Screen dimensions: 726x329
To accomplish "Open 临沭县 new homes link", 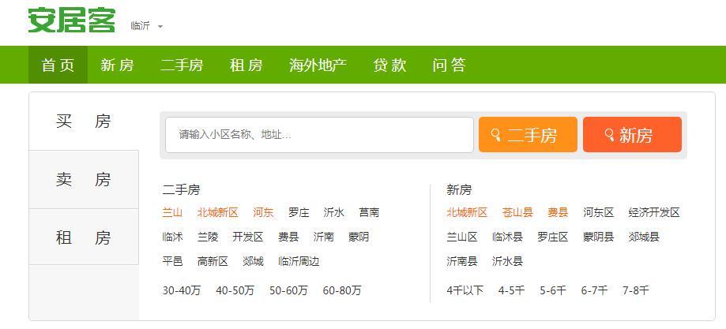I will coord(507,237).
